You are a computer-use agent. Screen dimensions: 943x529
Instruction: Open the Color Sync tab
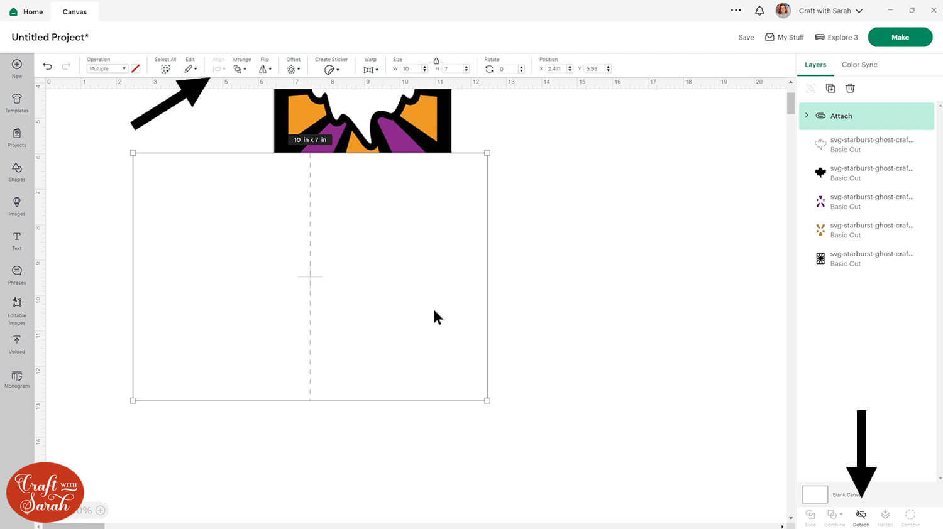point(859,65)
